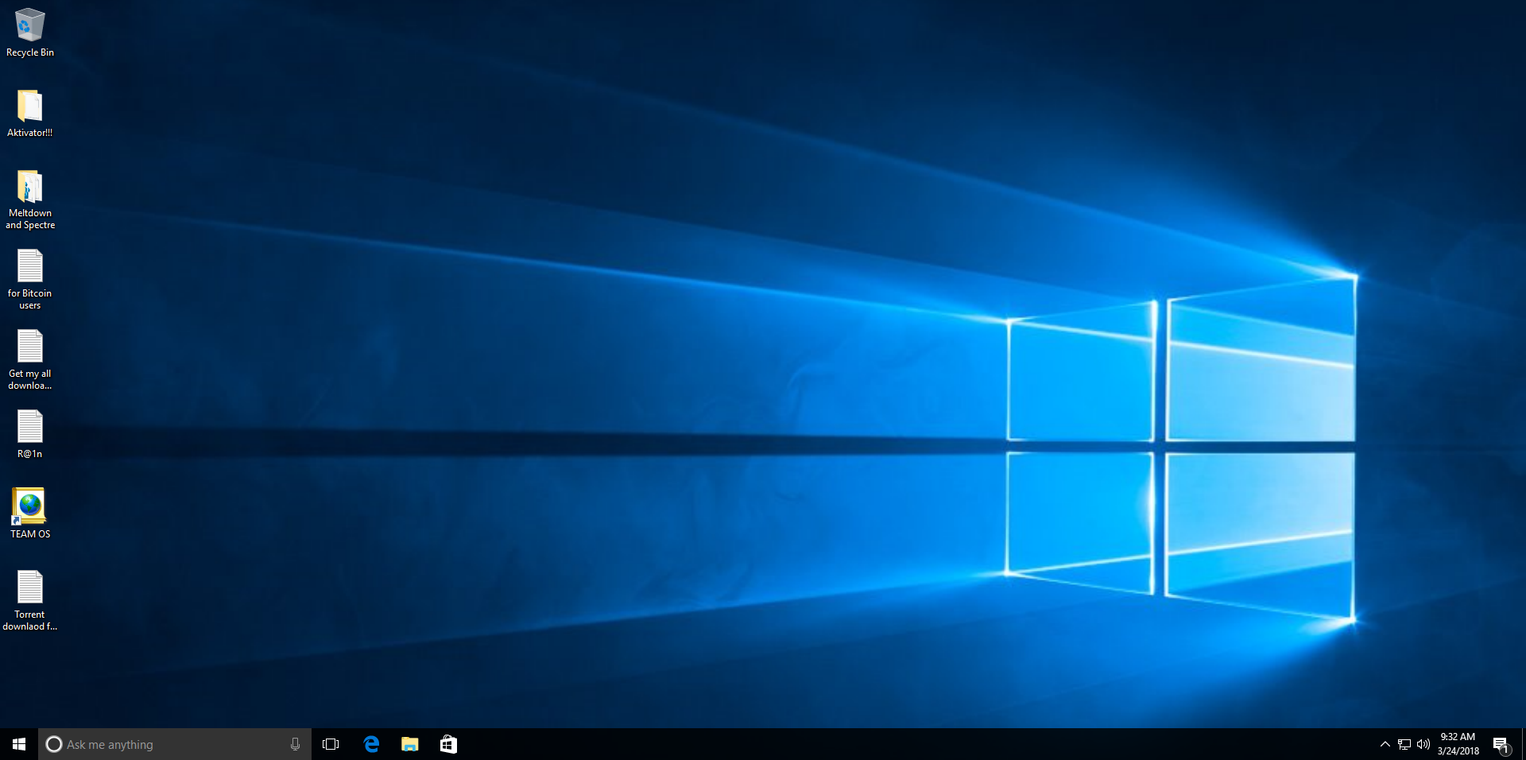The height and width of the screenshot is (760, 1526).
Task: Select the 'for Bitcoin users' text file
Action: click(30, 280)
